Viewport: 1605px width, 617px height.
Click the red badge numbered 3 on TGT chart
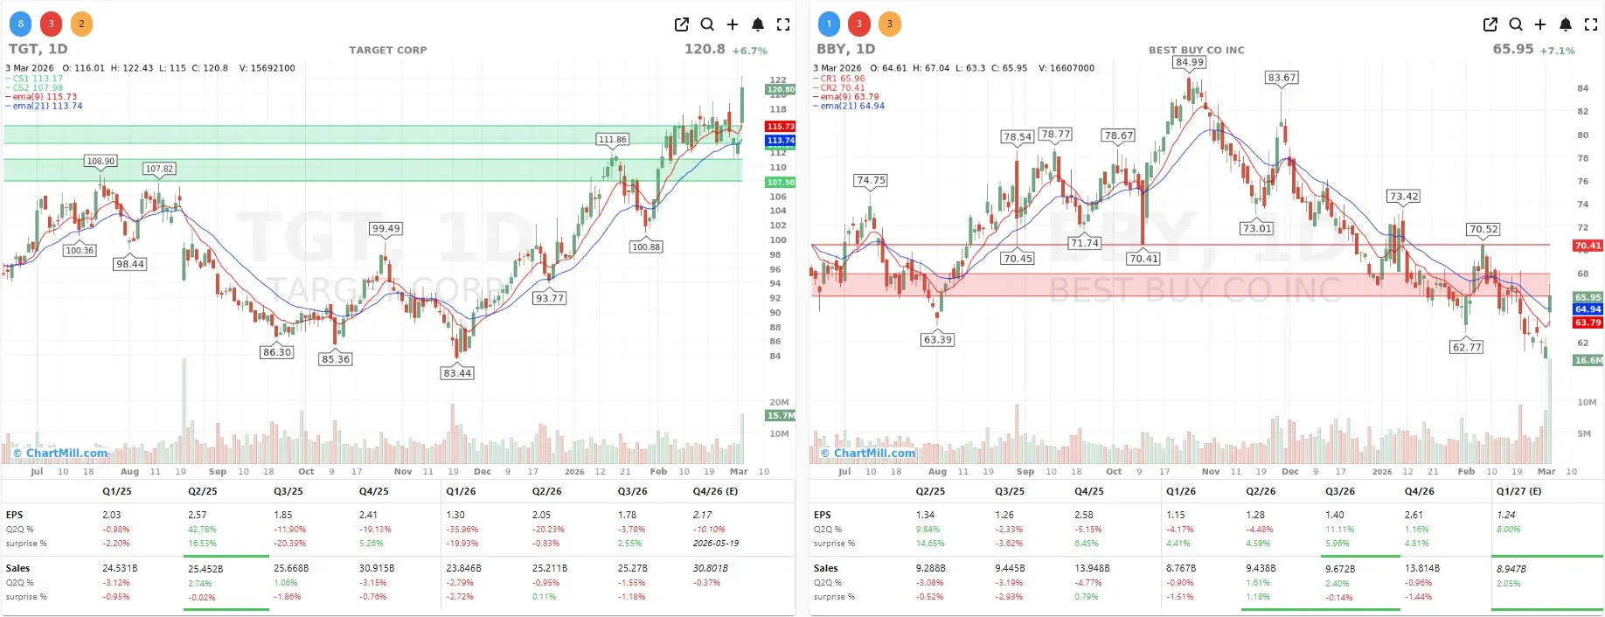point(52,24)
